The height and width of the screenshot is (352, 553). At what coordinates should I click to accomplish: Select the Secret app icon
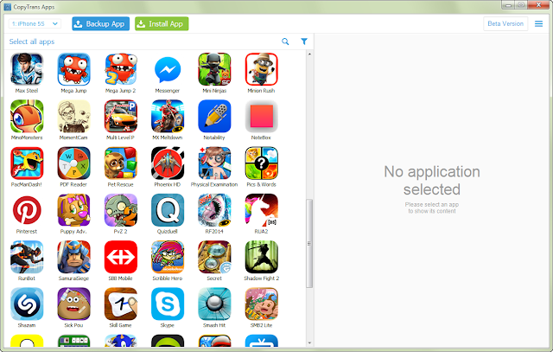pyautogui.click(x=214, y=257)
